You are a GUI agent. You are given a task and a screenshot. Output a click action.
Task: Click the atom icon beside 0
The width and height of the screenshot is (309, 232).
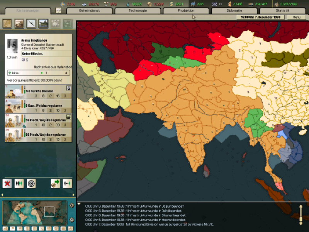(214, 4)
